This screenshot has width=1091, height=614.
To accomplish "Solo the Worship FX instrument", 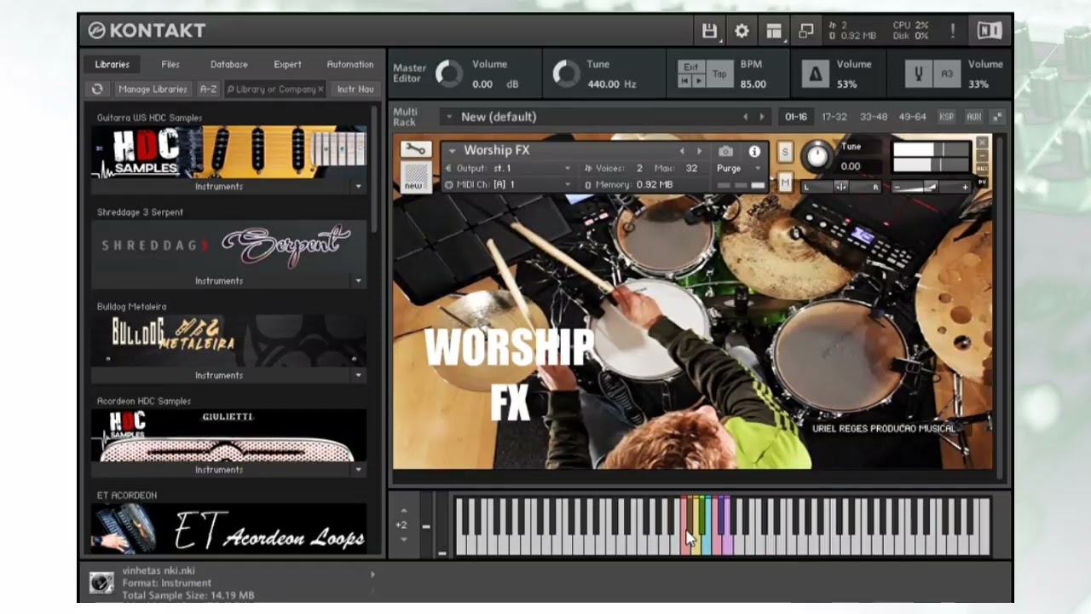I will pos(785,153).
